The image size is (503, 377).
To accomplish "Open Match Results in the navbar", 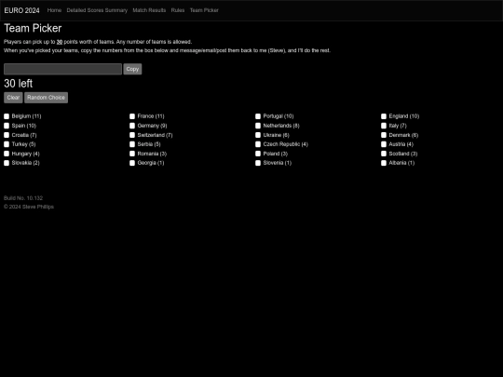I will [149, 10].
